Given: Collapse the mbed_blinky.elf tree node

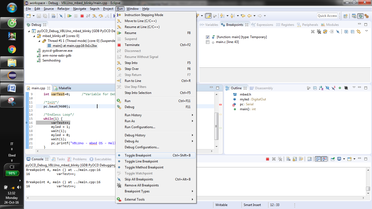Looking at the screenshot, I should 34,36.
